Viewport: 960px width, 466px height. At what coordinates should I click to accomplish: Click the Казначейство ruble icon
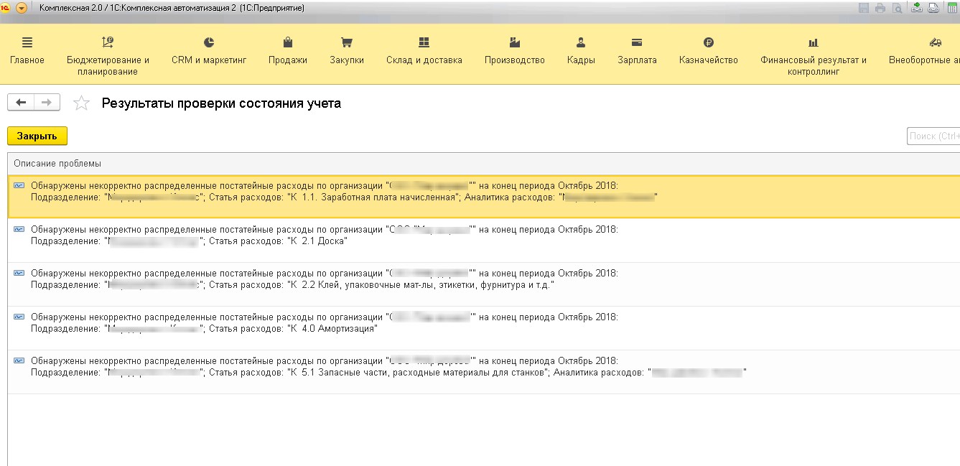pyautogui.click(x=709, y=42)
